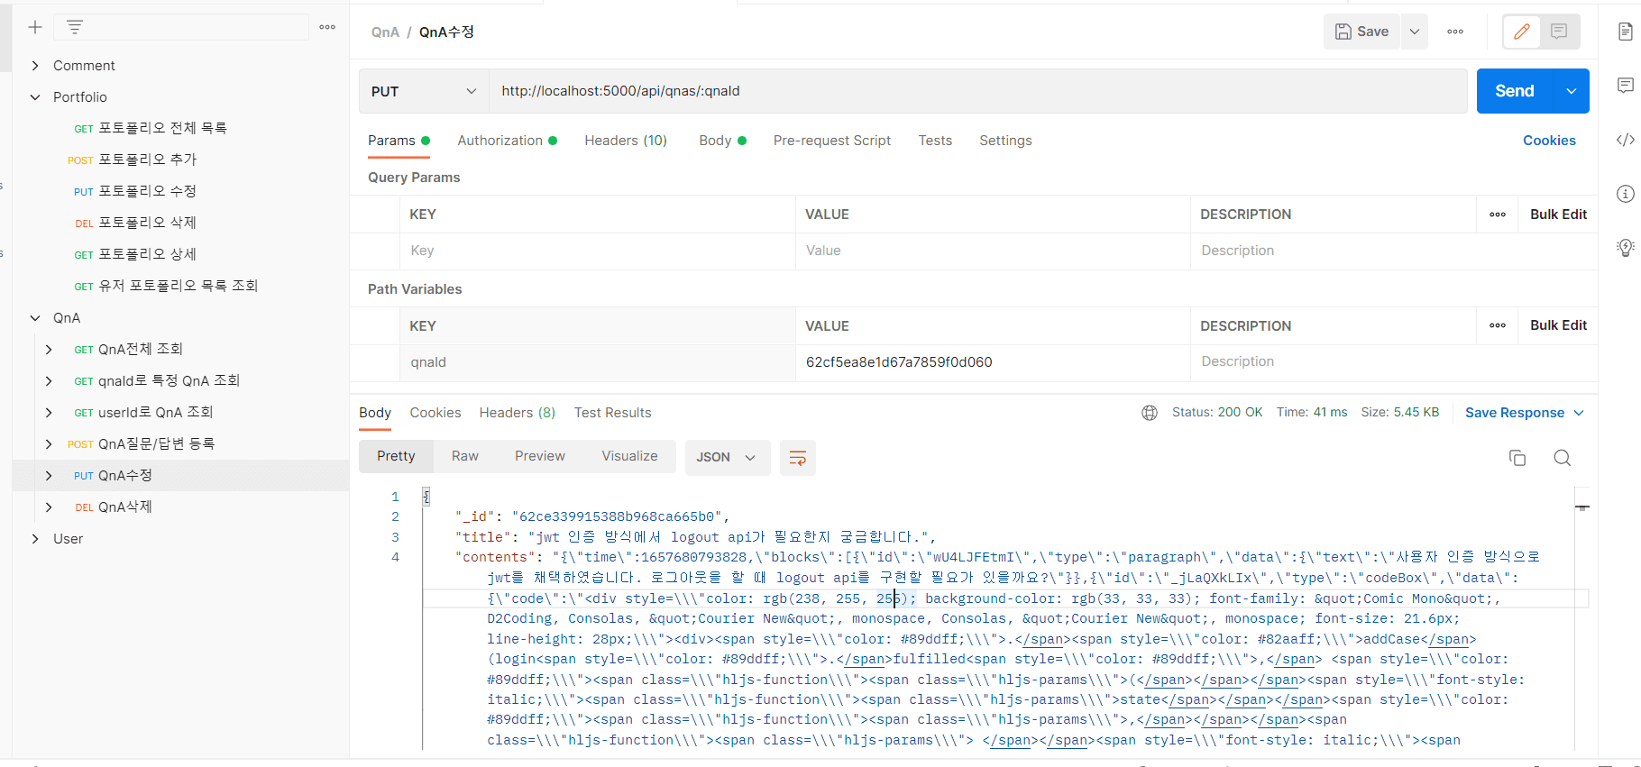Open the JSON format dropdown

click(726, 457)
